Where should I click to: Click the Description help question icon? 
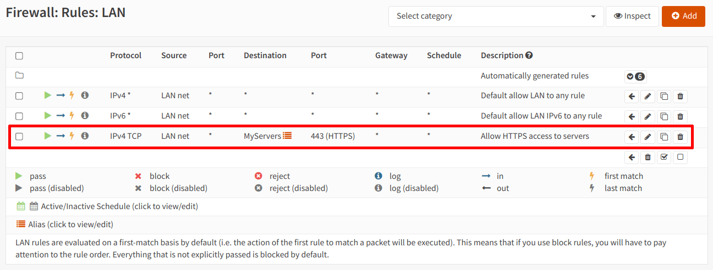[x=529, y=55]
